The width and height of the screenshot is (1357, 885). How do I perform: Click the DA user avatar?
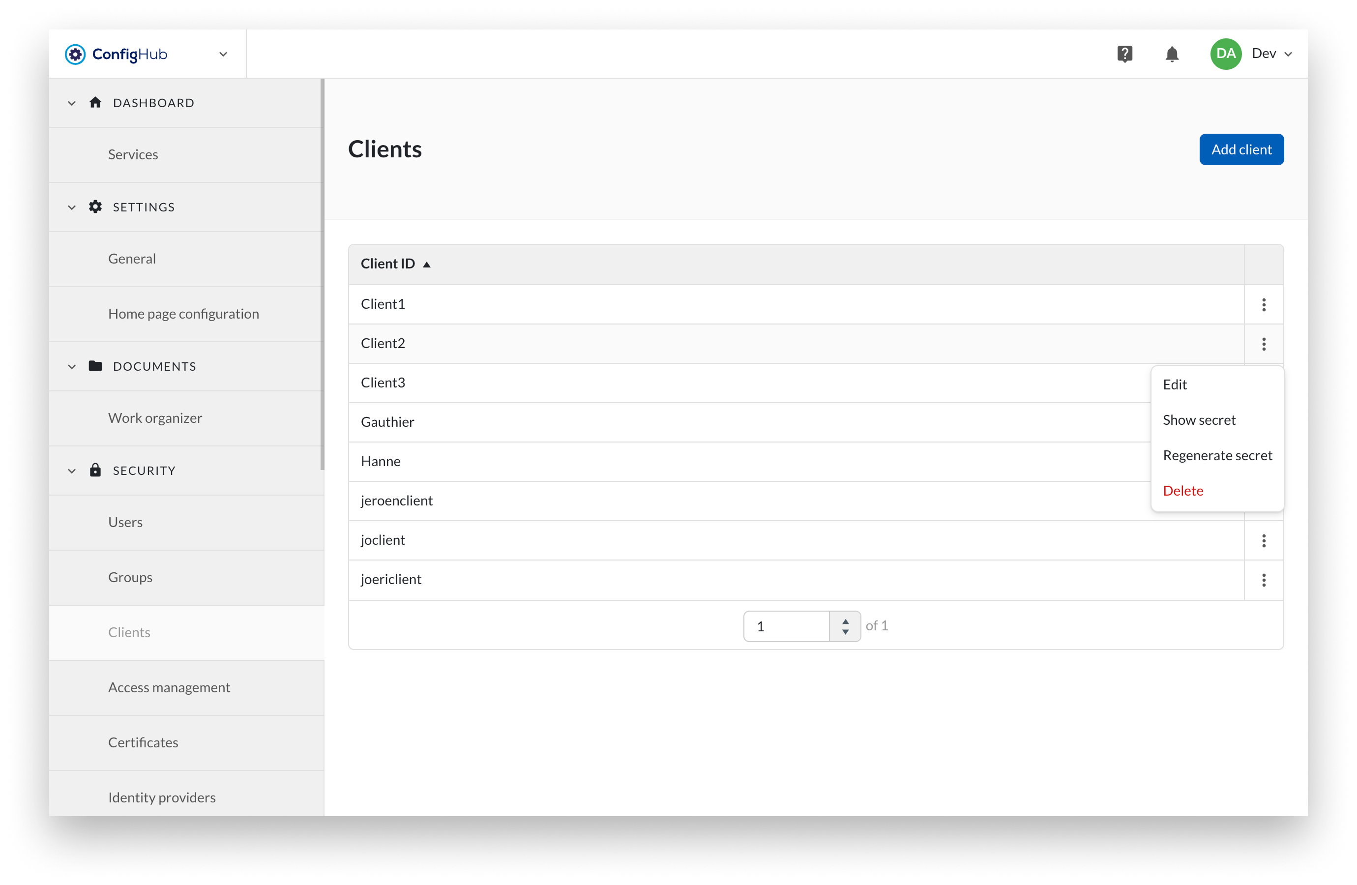[x=1226, y=54]
